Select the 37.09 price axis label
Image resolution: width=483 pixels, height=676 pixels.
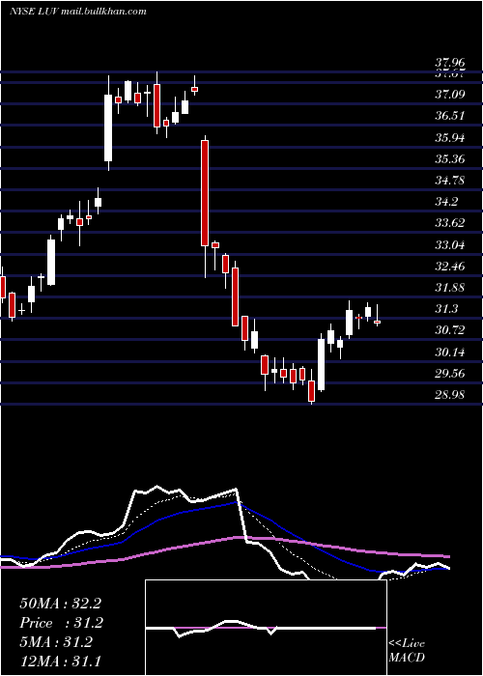(x=450, y=94)
